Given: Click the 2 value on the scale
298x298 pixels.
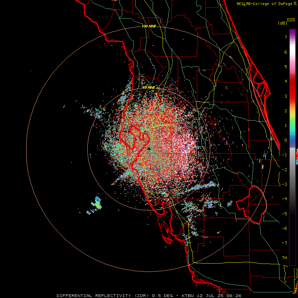Looking at the screenshot, I should [x=286, y=111].
